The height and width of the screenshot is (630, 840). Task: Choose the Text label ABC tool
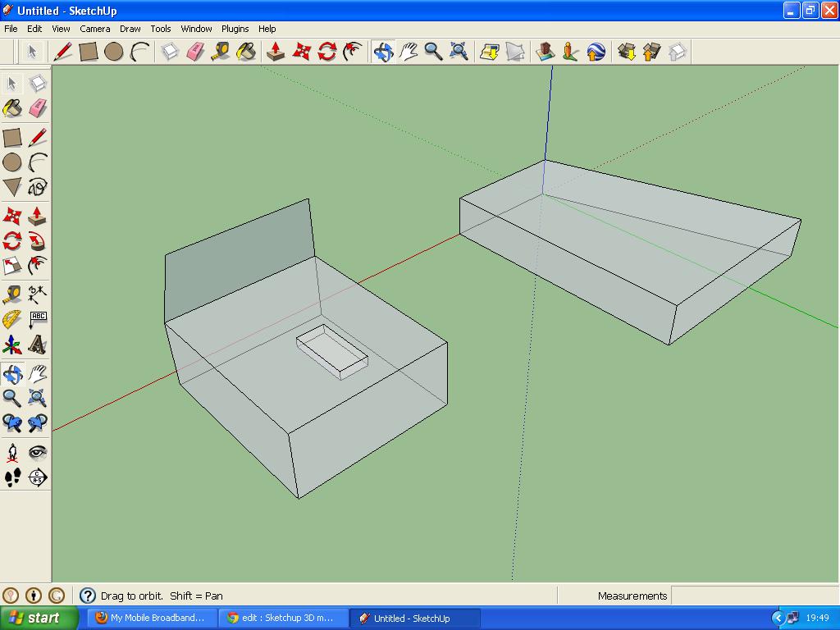(38, 319)
